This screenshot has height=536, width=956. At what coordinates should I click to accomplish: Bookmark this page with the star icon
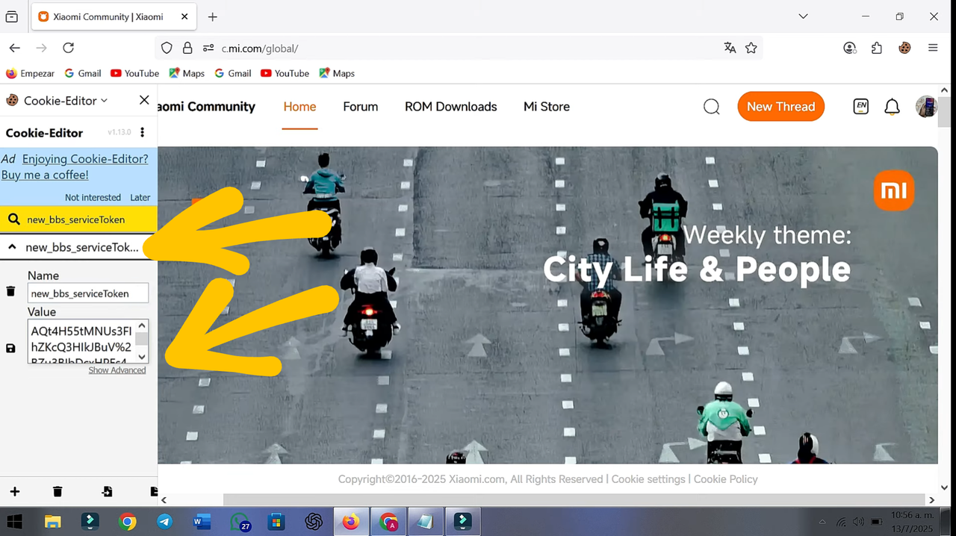[x=751, y=48]
